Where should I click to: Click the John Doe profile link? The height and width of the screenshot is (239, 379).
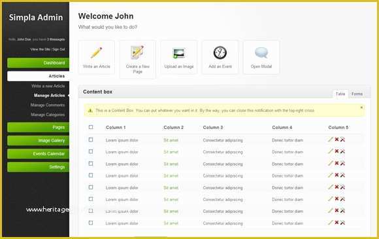(x=24, y=39)
